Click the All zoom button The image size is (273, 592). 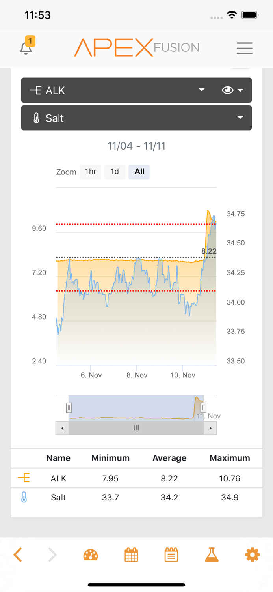[139, 172]
